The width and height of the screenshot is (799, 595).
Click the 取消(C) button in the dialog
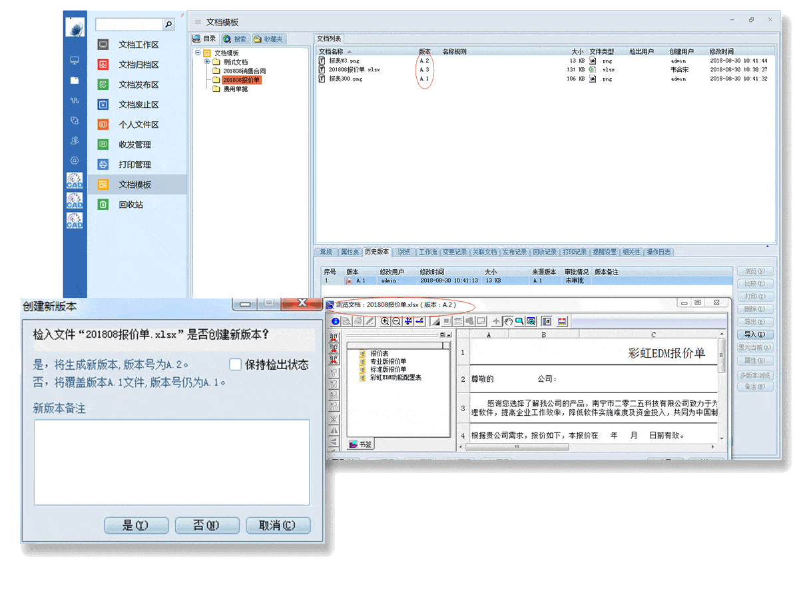(x=278, y=525)
